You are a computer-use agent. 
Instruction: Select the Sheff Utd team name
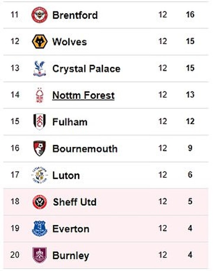click(x=75, y=202)
